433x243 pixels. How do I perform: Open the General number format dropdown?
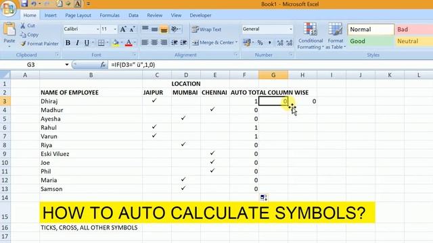click(x=290, y=29)
